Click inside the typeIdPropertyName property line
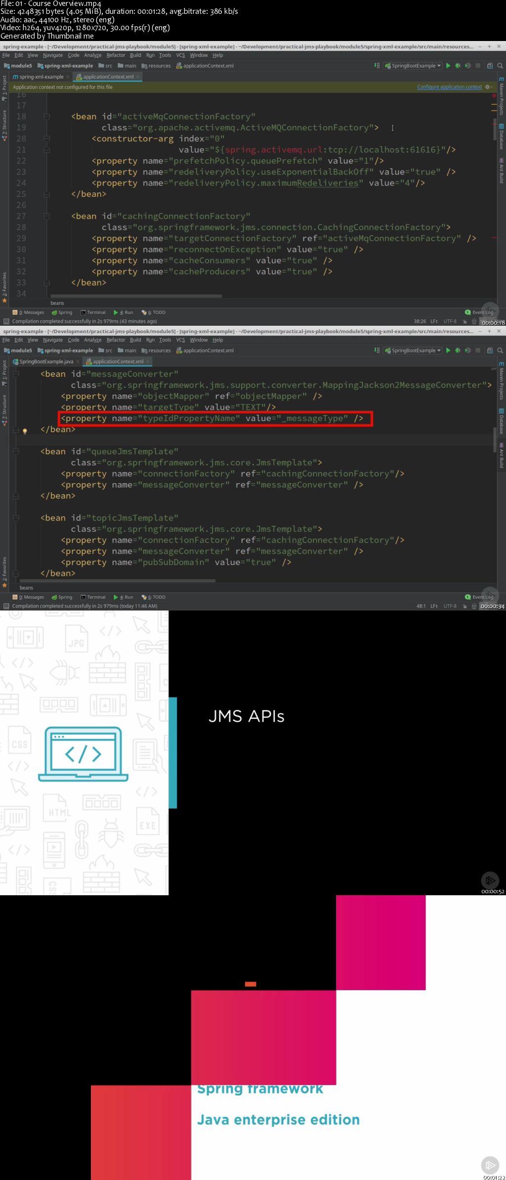Viewport: 506px width, 1180px height. [x=212, y=418]
